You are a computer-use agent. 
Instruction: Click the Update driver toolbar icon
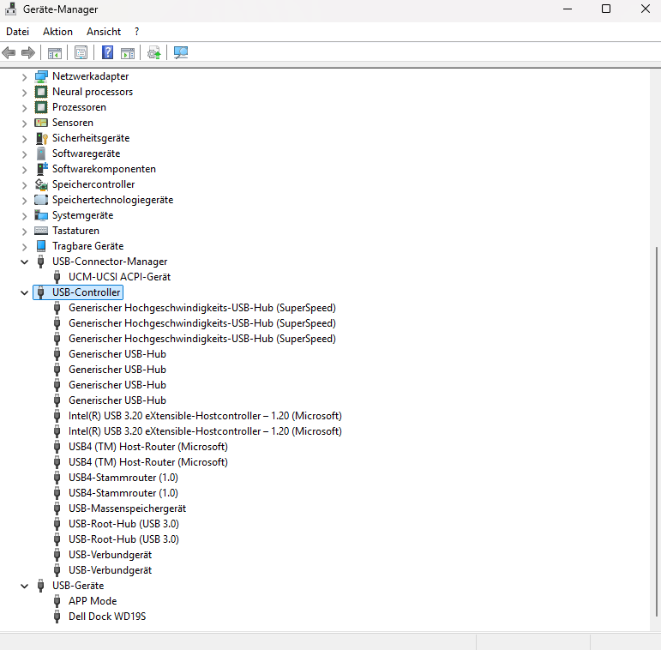pyautogui.click(x=153, y=53)
